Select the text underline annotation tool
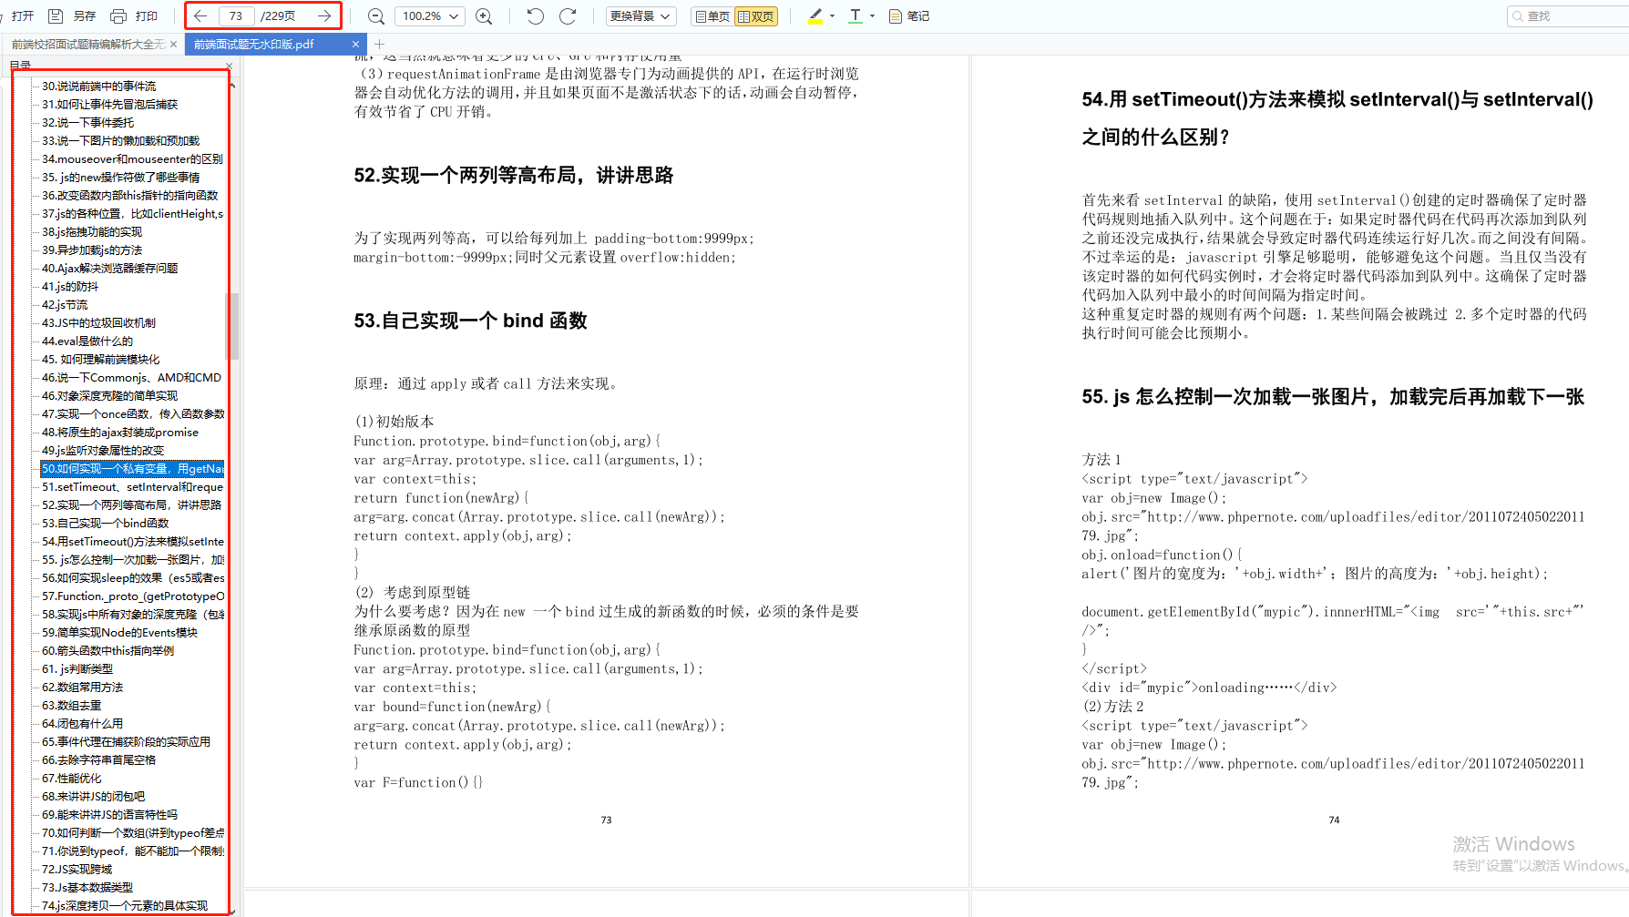Image resolution: width=1629 pixels, height=917 pixels. coord(855,14)
